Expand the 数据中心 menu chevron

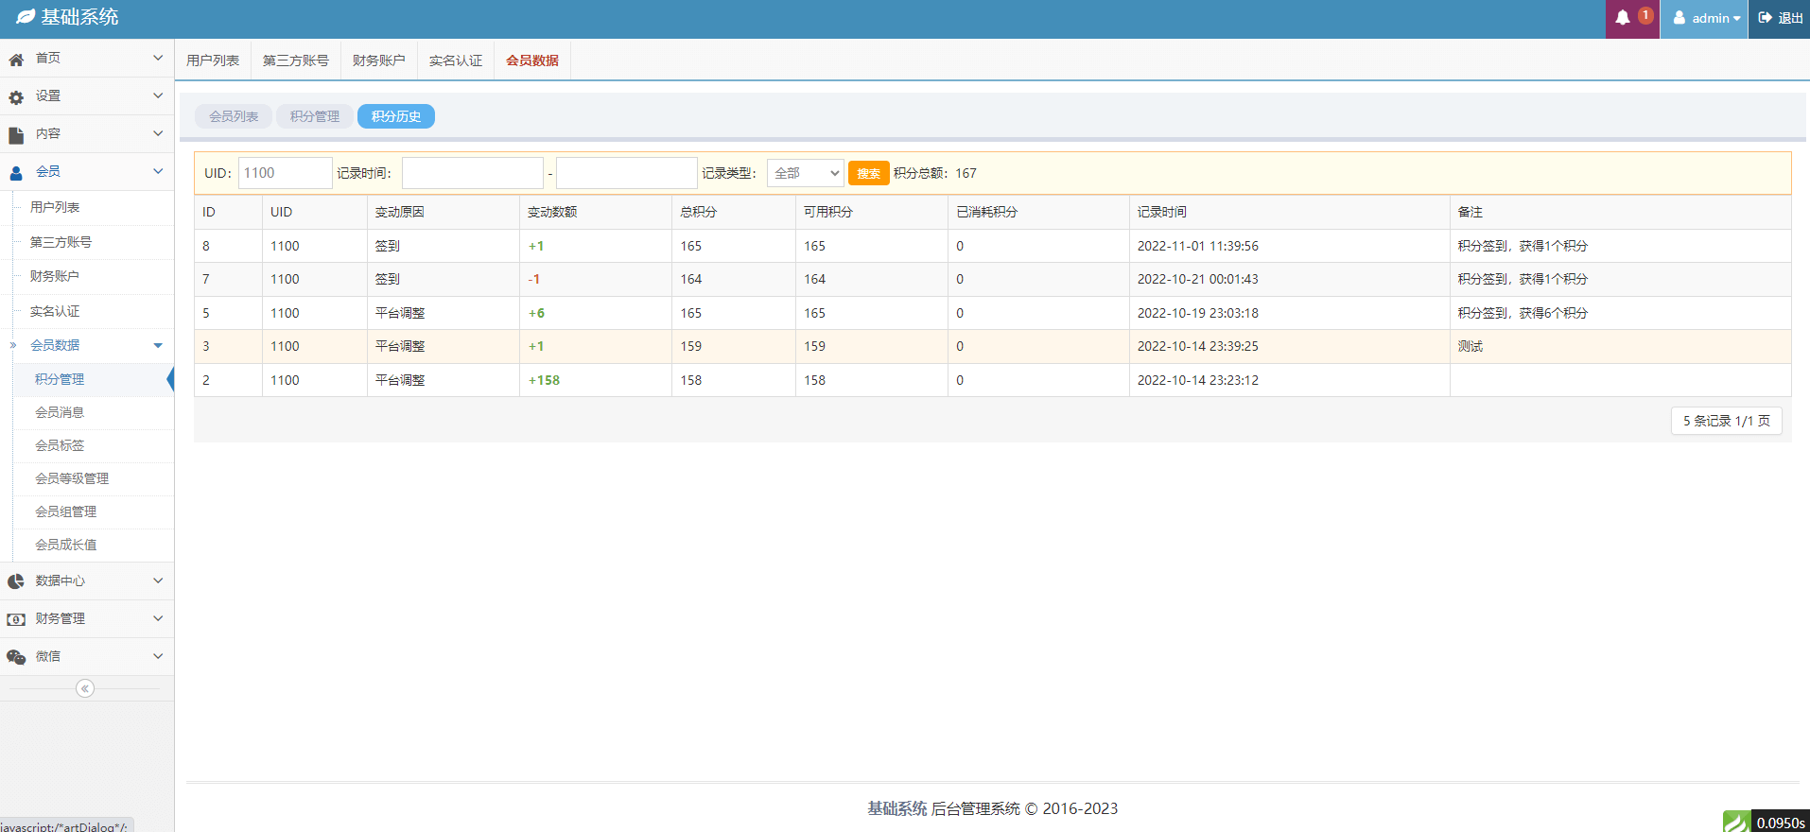pos(158,581)
